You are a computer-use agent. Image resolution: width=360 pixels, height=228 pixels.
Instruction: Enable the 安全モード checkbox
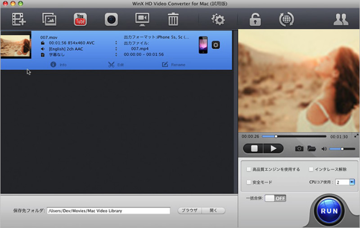[249, 182]
